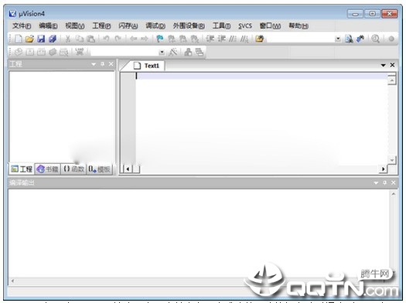The height and width of the screenshot is (303, 406).
Task: Toggle pin on the 工程 project panel
Action: point(103,64)
